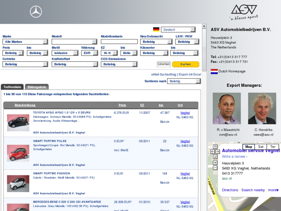Click the ASV logo in header
The image size is (281, 211).
(x=244, y=12)
